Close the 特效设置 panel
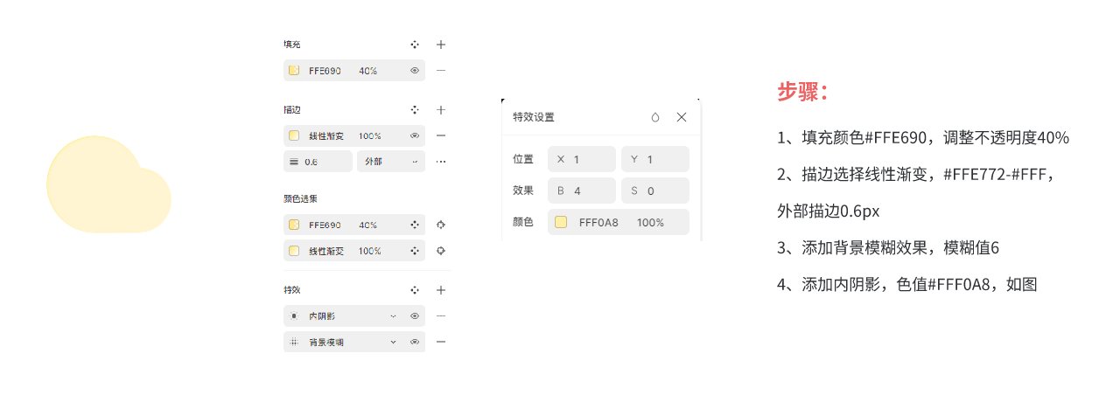This screenshot has height=395, width=1120. pos(682,117)
